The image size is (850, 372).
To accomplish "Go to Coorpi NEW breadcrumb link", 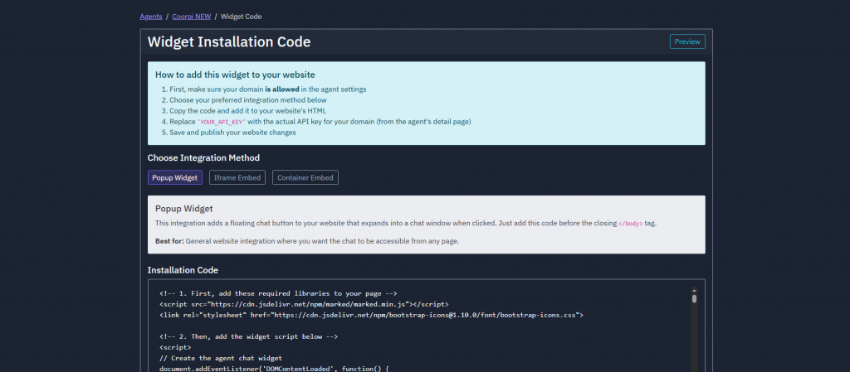I will pyautogui.click(x=192, y=17).
